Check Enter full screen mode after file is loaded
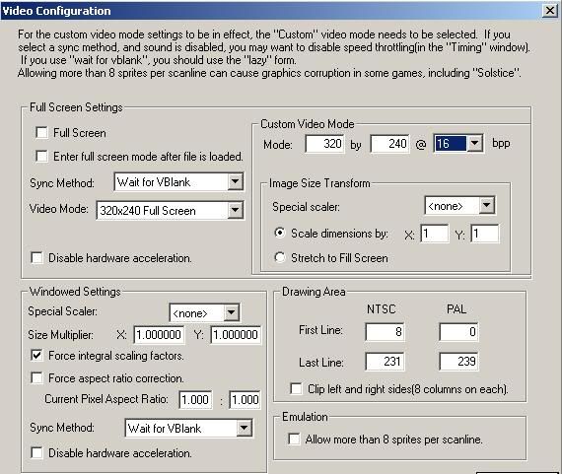Image resolution: width=562 pixels, height=474 pixels. point(42,157)
